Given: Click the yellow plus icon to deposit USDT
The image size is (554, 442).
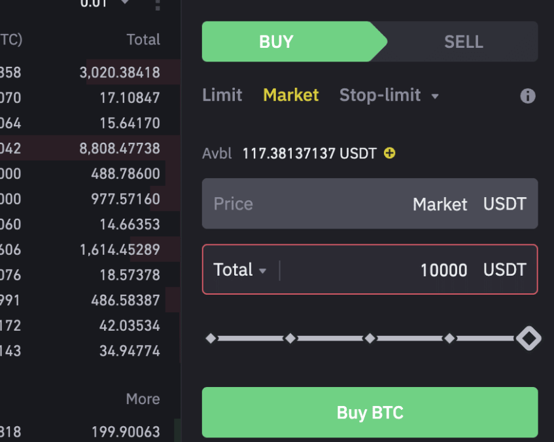Looking at the screenshot, I should pyautogui.click(x=390, y=153).
